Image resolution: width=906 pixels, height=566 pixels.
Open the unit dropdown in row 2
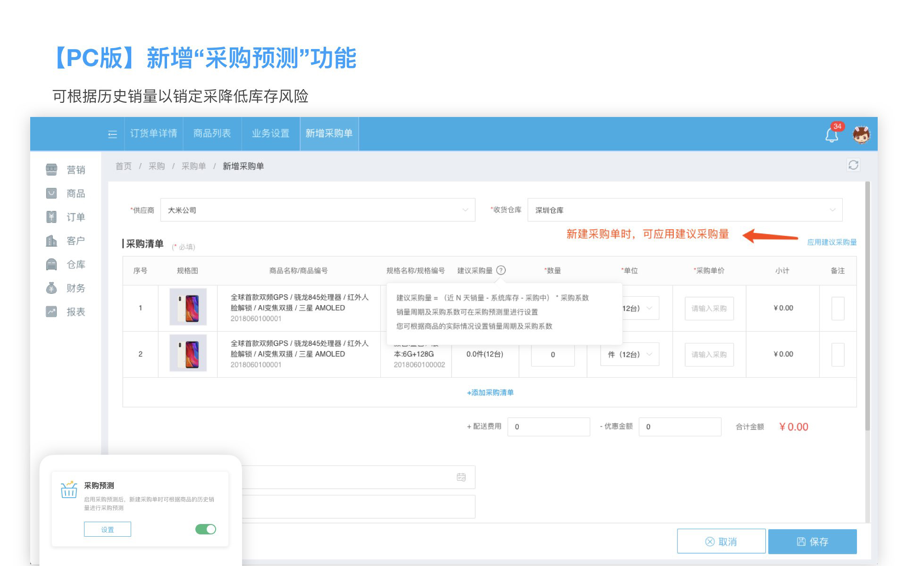point(630,354)
